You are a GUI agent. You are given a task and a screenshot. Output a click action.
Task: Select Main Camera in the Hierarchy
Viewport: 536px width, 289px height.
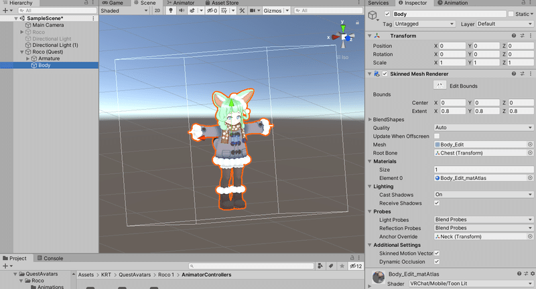tap(48, 25)
